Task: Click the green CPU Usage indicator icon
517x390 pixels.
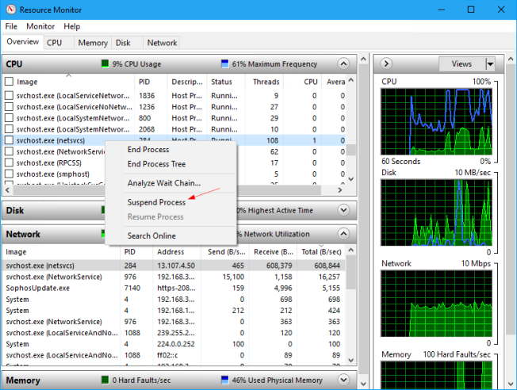Action: (x=105, y=63)
